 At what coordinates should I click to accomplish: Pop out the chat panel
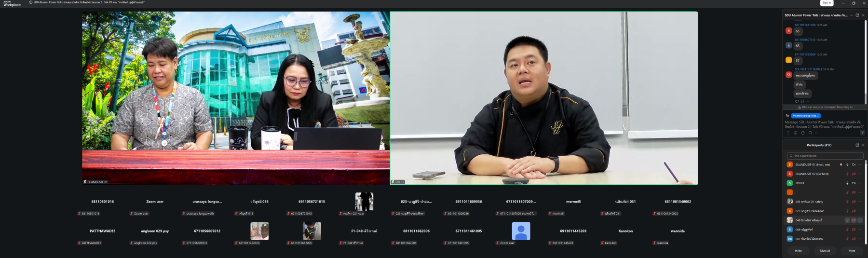click(x=857, y=15)
